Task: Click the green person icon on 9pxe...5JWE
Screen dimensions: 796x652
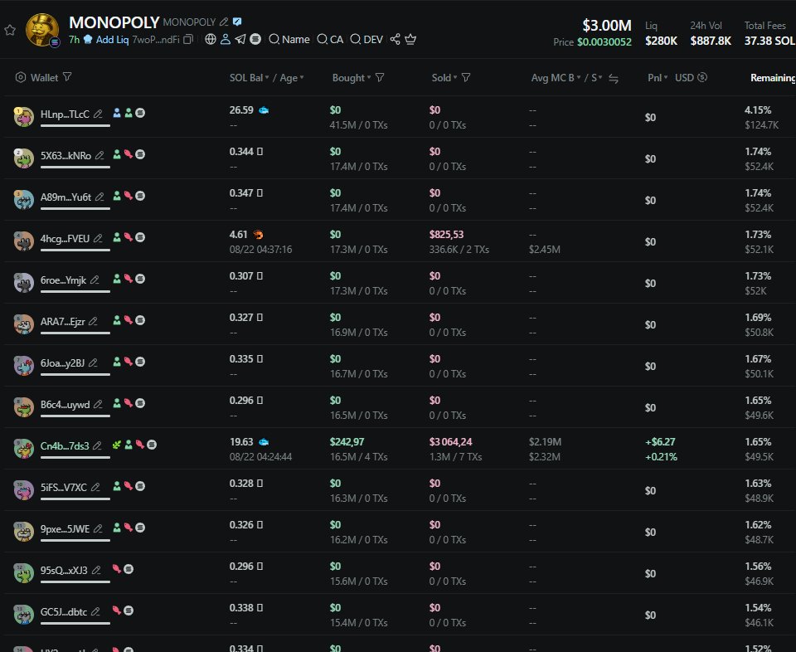Action: (117, 528)
